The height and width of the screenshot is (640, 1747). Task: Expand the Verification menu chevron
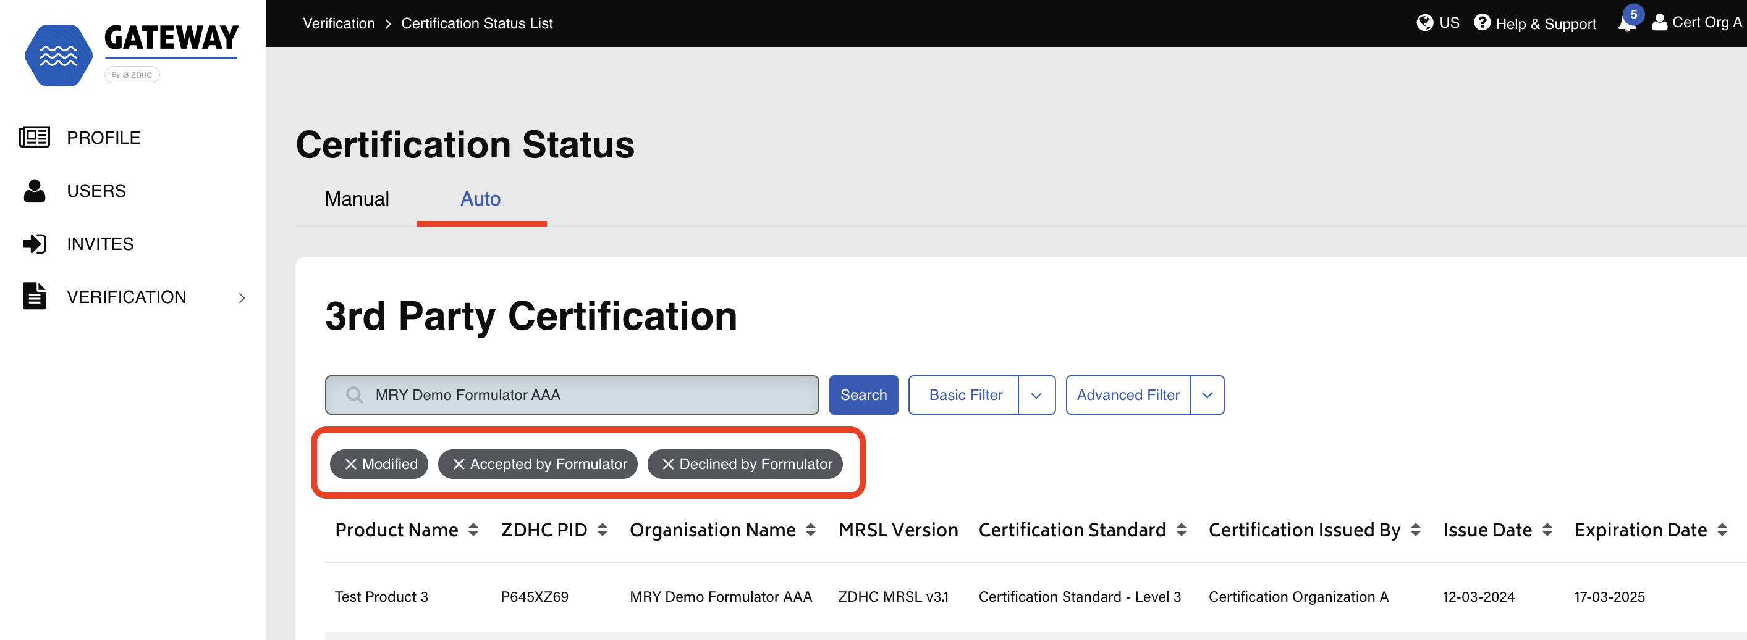pyautogui.click(x=242, y=298)
